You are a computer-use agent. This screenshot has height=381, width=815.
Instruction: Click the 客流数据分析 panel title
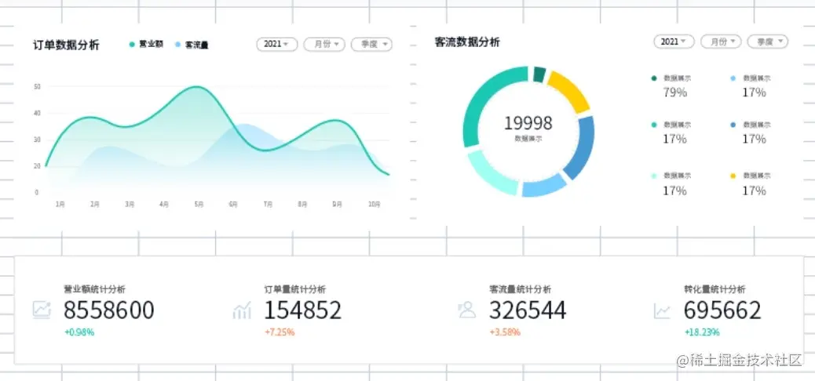click(467, 42)
